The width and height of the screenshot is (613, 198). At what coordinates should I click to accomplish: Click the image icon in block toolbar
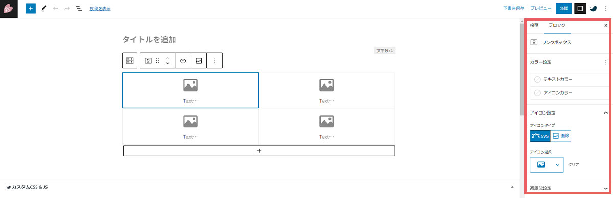(x=199, y=61)
